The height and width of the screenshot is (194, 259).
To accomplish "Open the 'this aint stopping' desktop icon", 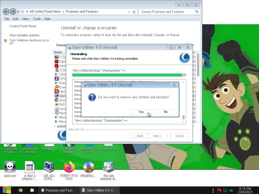I will click(x=108, y=171).
